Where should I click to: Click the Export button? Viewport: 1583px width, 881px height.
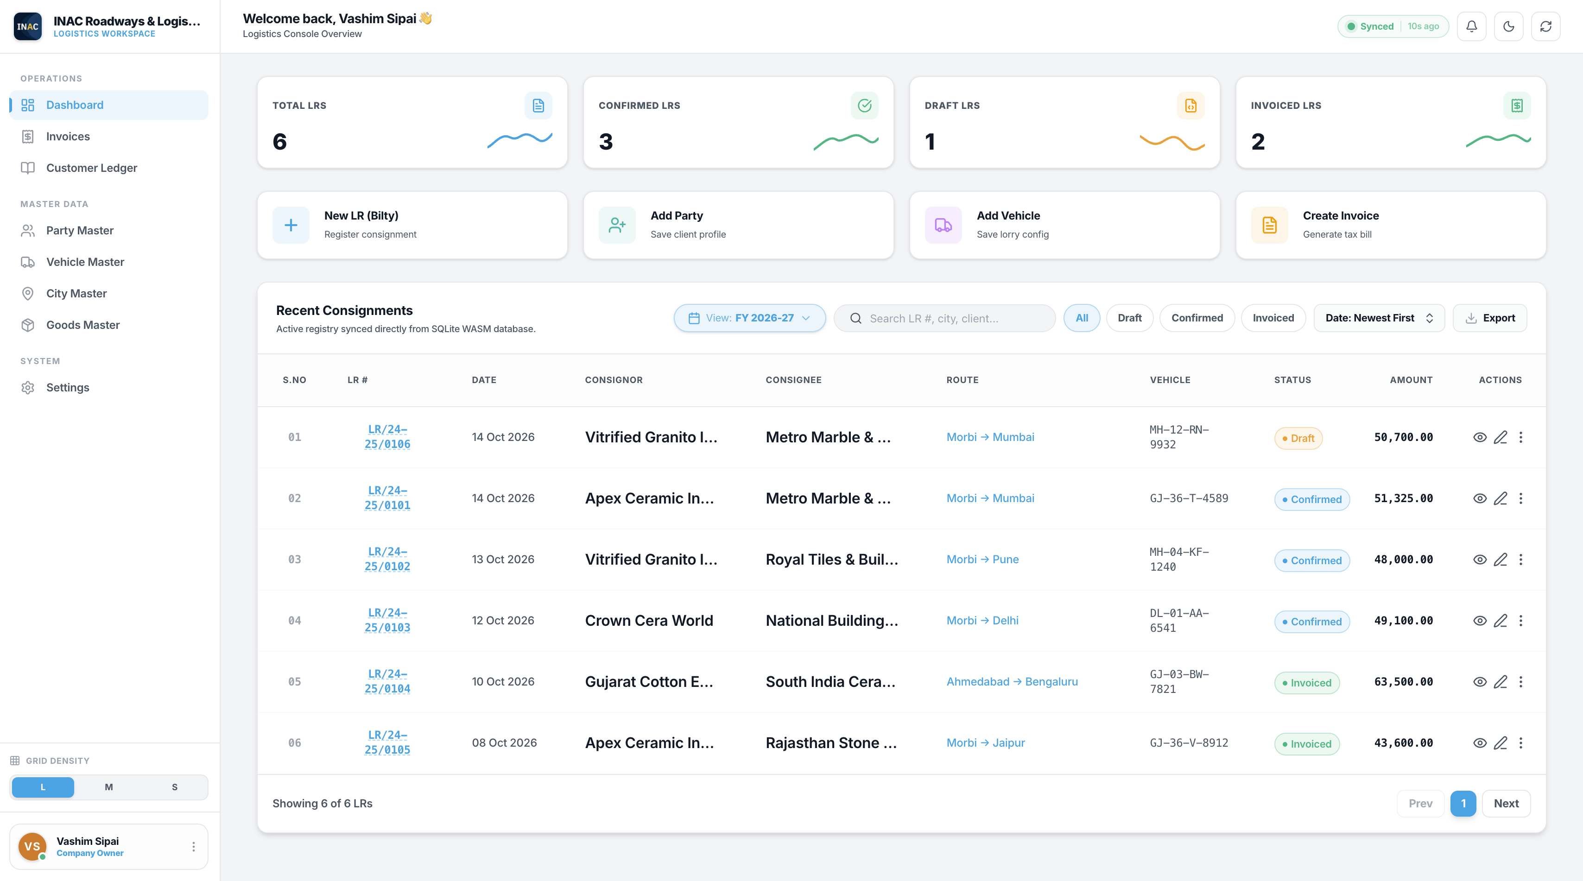[x=1489, y=318]
